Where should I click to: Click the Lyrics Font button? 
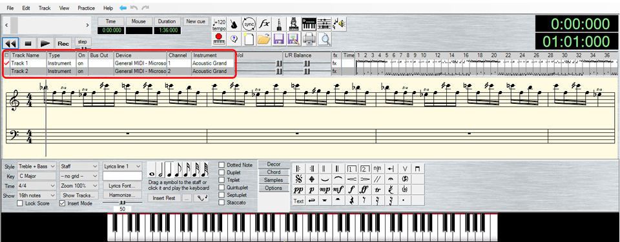(x=122, y=185)
